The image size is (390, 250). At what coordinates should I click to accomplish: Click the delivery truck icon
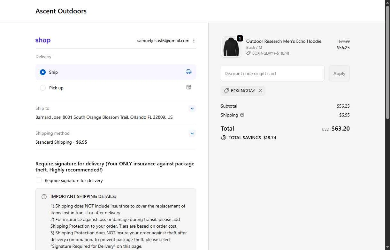pos(189,72)
